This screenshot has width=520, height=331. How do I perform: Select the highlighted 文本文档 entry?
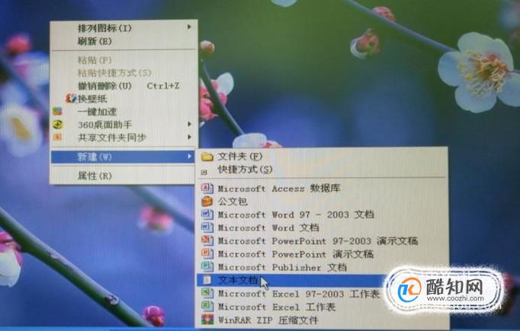point(290,280)
